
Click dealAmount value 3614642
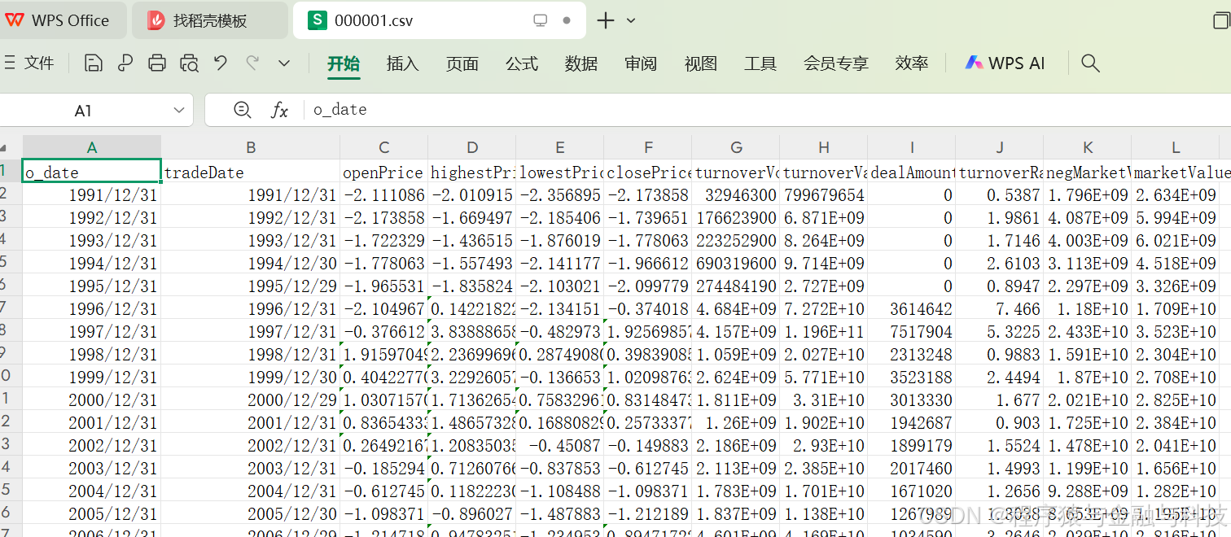pyautogui.click(x=912, y=309)
